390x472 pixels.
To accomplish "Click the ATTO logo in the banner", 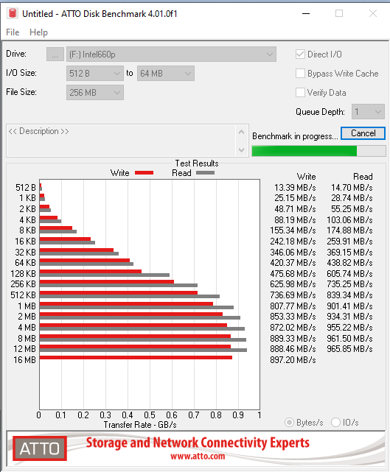I will [x=40, y=448].
